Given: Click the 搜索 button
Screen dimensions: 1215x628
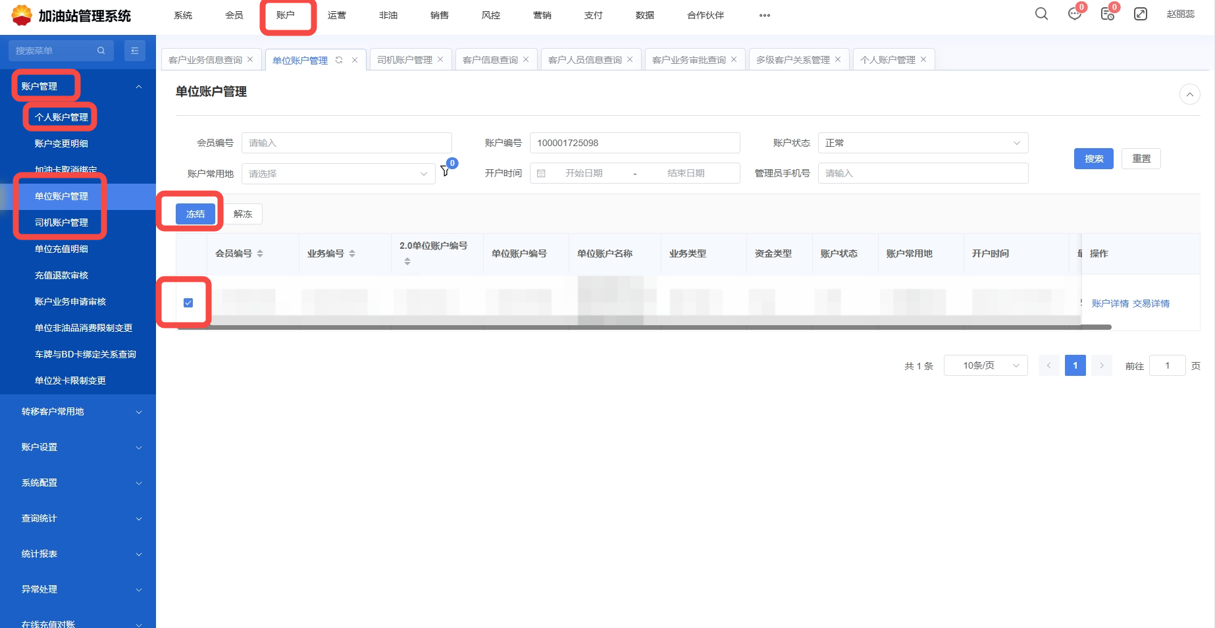Looking at the screenshot, I should coord(1093,159).
